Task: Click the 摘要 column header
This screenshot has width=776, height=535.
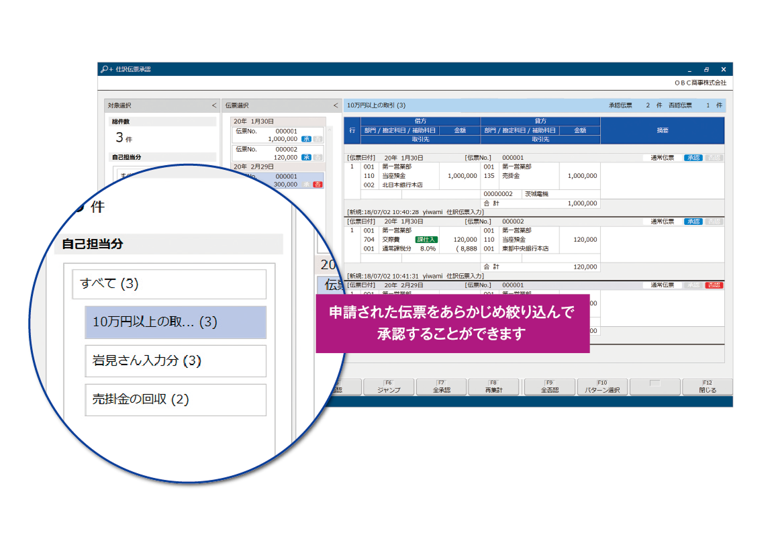Action: pyautogui.click(x=663, y=131)
